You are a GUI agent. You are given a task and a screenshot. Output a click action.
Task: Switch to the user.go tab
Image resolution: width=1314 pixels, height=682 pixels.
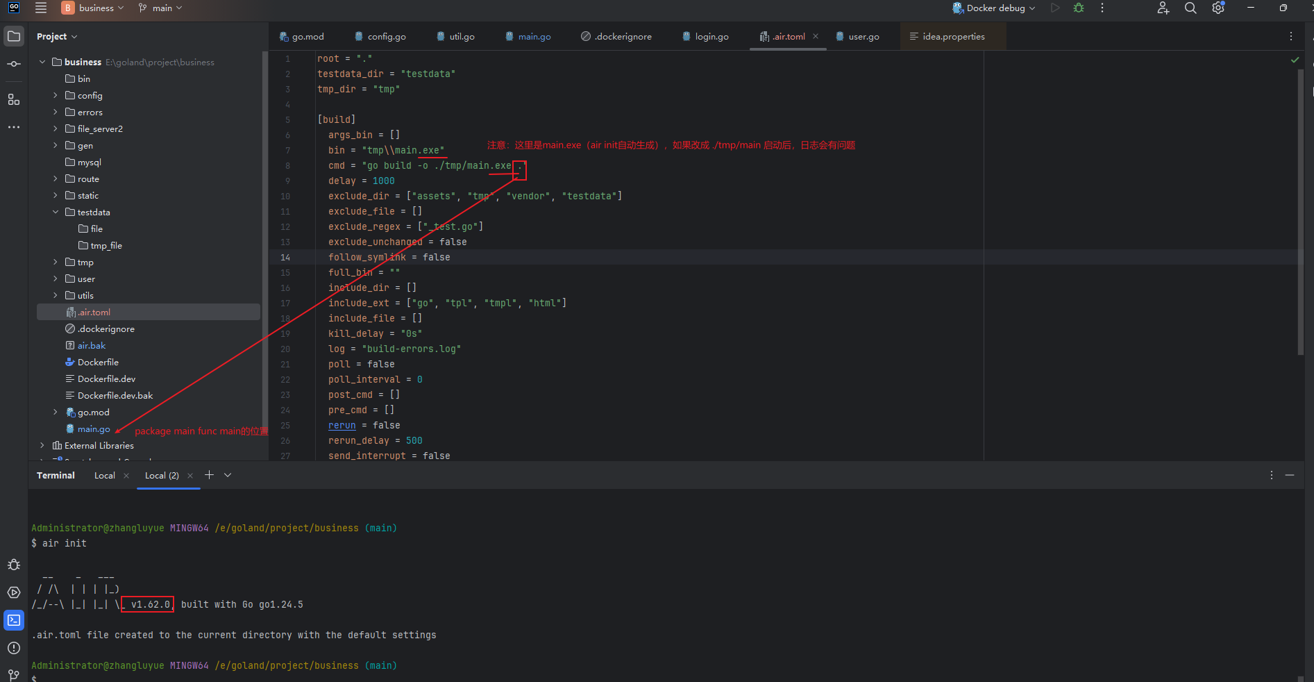[x=857, y=36]
